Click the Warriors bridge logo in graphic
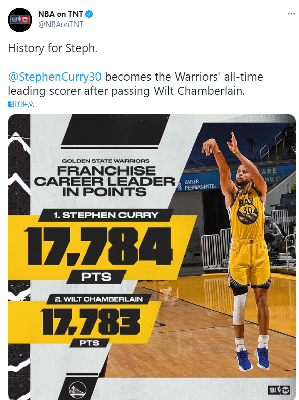 click(78, 390)
